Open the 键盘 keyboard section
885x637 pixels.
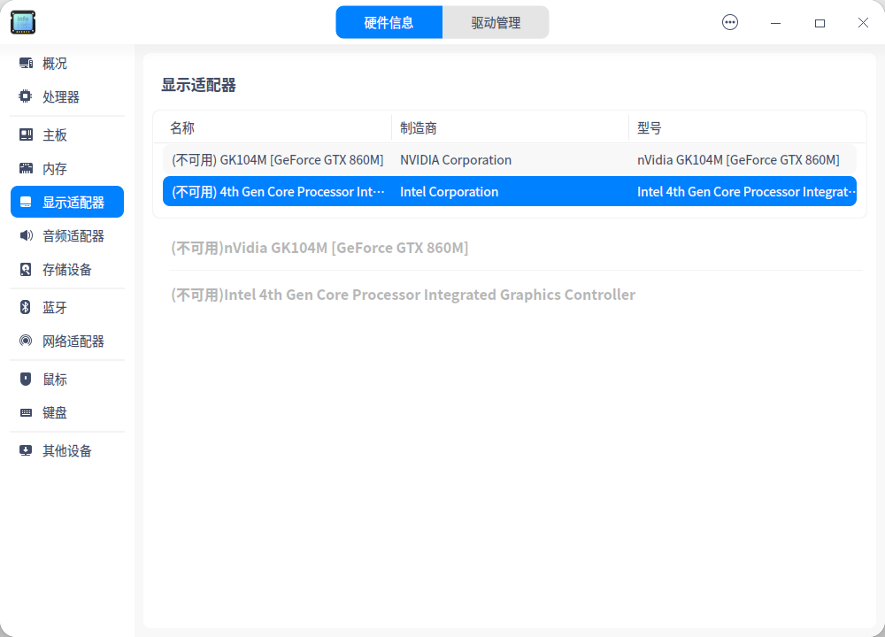pos(53,412)
